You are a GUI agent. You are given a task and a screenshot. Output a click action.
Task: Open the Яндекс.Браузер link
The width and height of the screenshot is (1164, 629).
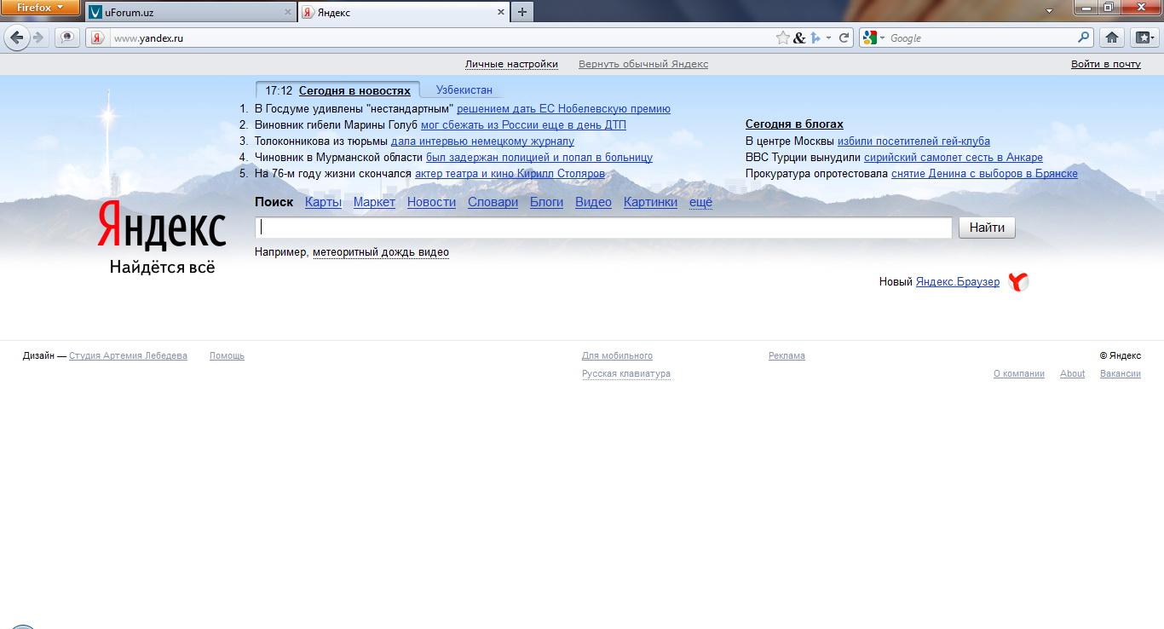coord(958,282)
